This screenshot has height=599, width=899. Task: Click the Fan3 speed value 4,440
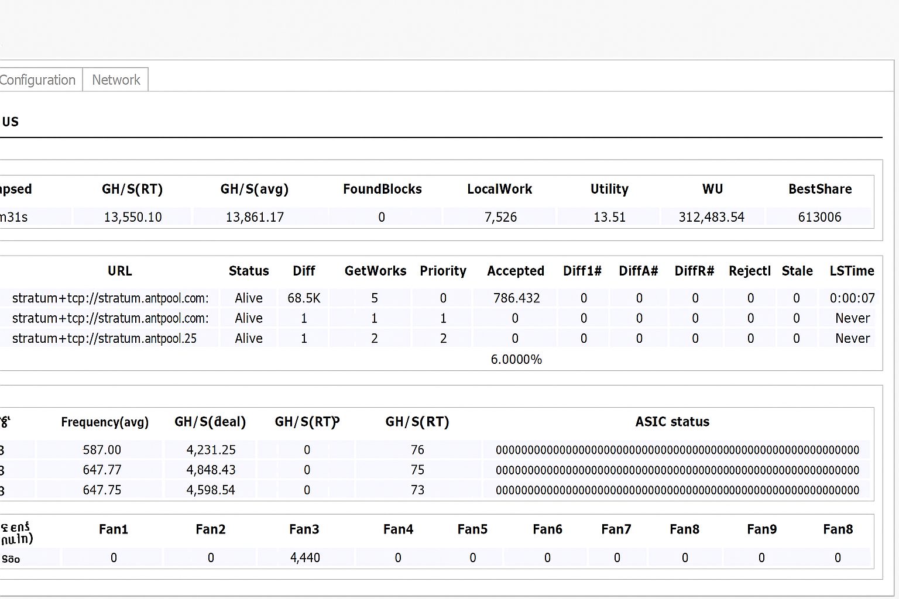coord(305,558)
